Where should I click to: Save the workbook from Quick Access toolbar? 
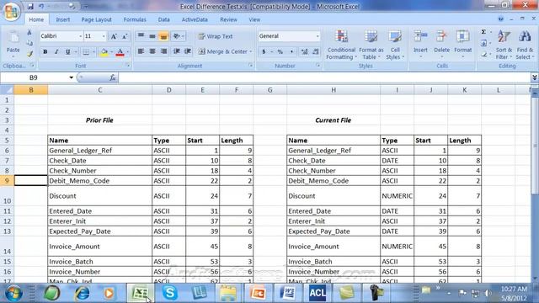[30, 6]
